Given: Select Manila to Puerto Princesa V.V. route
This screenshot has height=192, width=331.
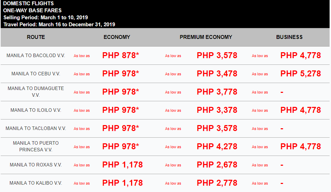Looking at the screenshot, I should click(x=36, y=146).
